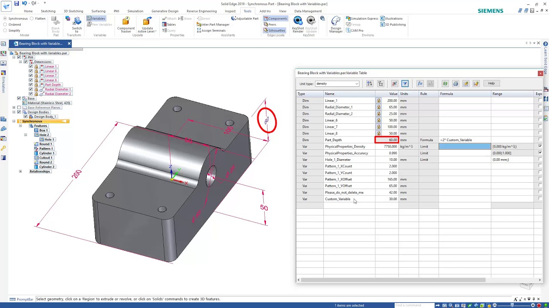Click the Switch to Transform icon

tap(77, 25)
